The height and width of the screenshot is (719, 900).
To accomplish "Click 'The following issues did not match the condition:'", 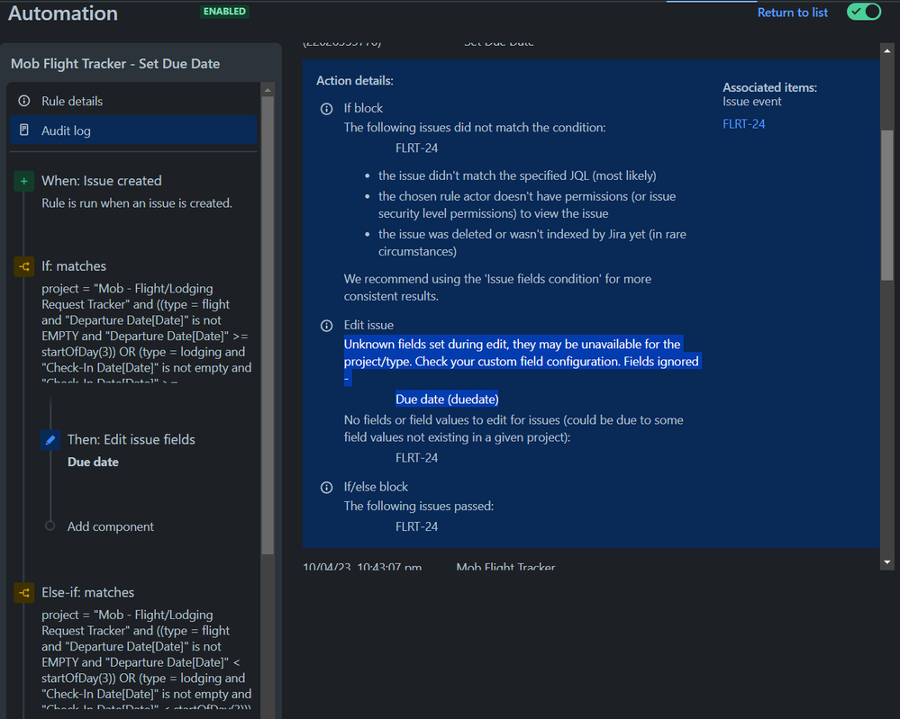I will click(x=475, y=127).
